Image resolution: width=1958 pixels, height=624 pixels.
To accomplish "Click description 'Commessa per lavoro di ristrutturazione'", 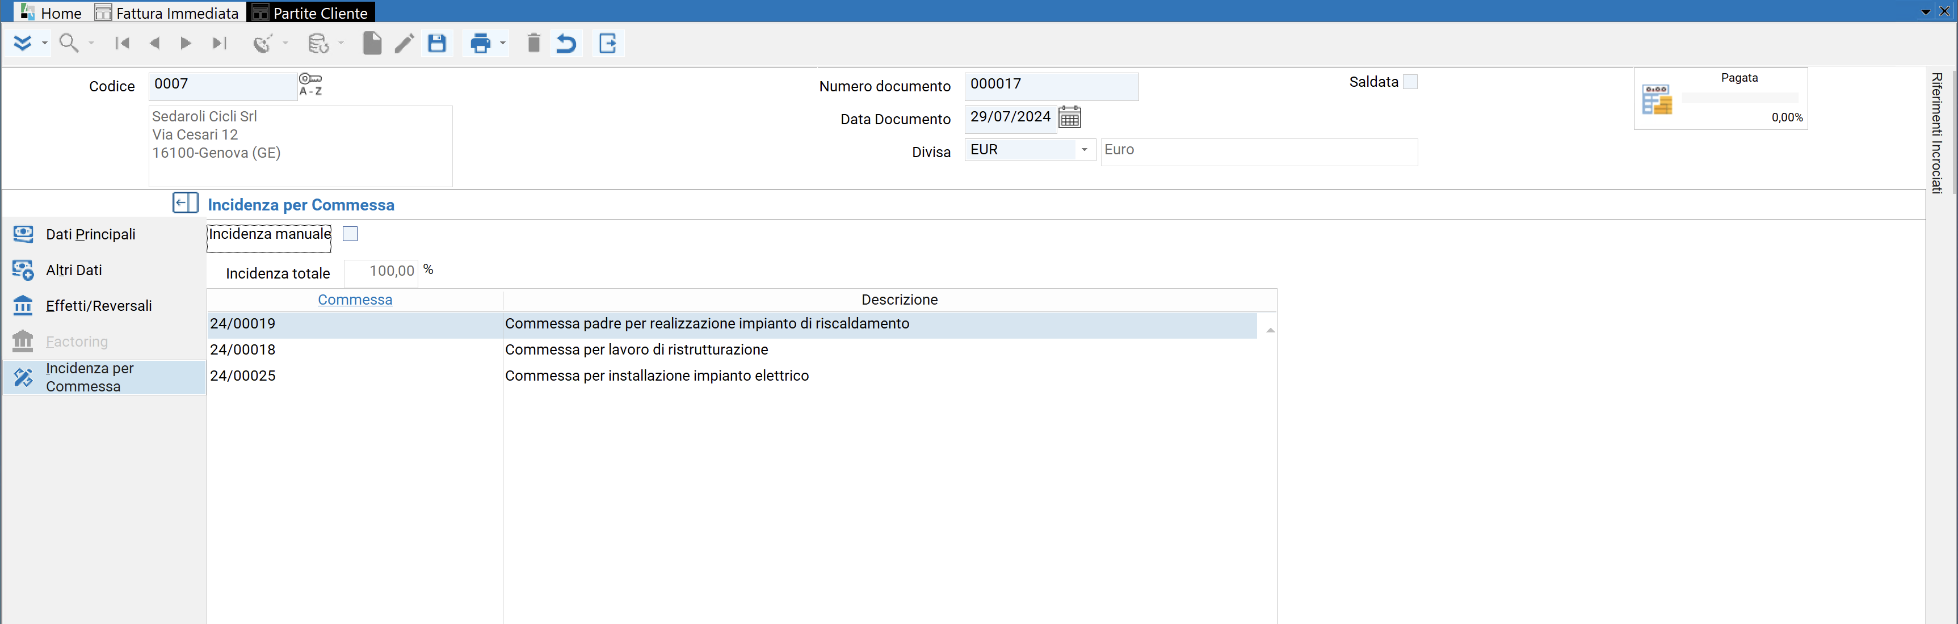I will coord(636,349).
